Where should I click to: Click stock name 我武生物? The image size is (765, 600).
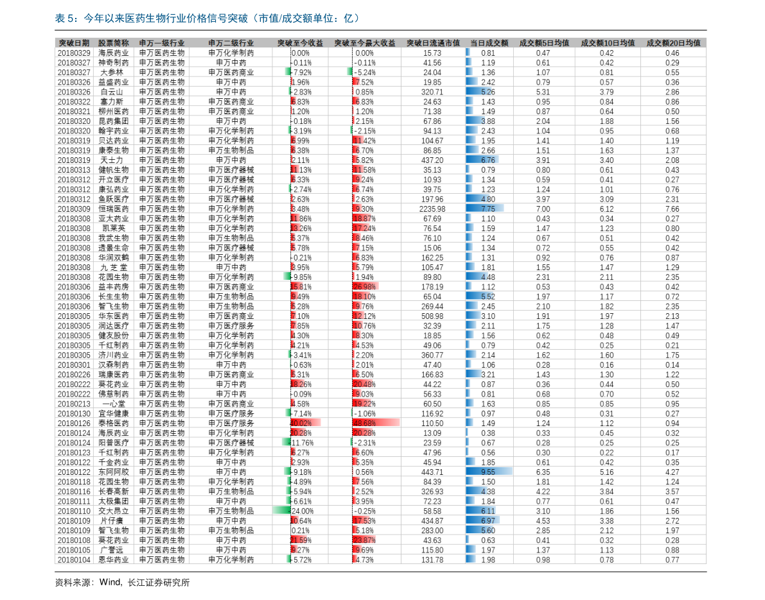pos(114,238)
